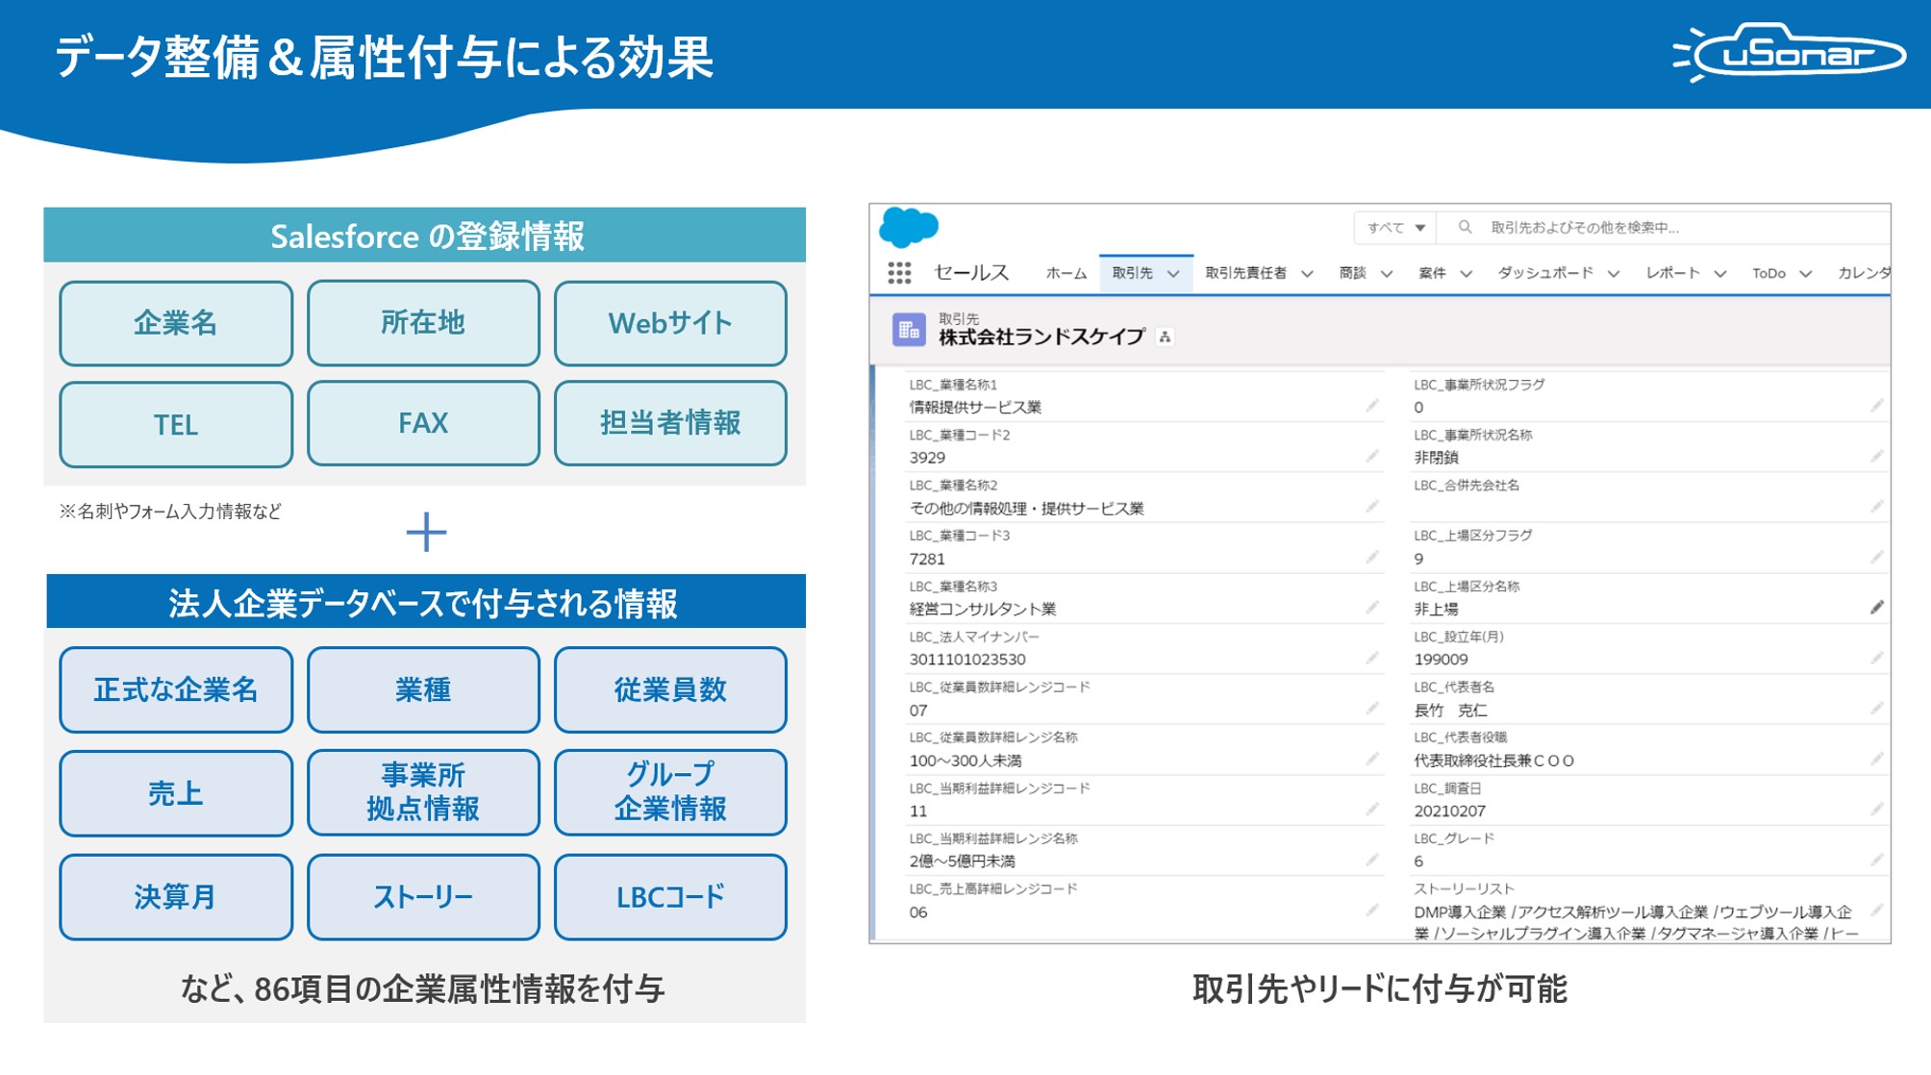Edit LBC_上場区分名称 with its dark pencil icon
The width and height of the screenshot is (1931, 1075).
tap(1877, 608)
